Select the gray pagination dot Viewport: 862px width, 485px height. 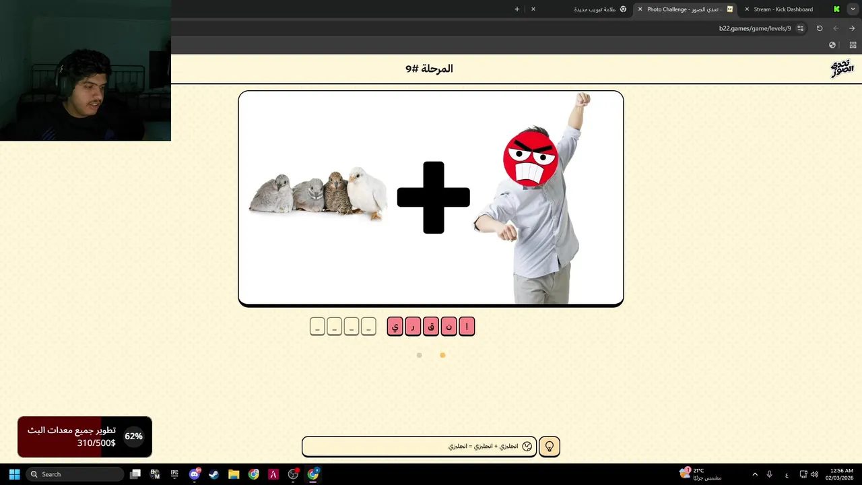coord(419,355)
